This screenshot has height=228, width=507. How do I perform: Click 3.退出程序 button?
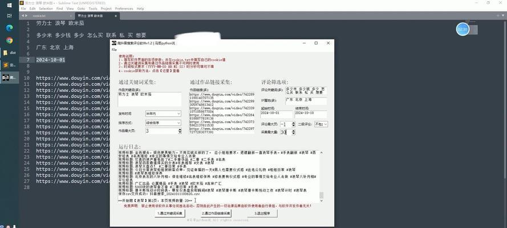coord(262,214)
